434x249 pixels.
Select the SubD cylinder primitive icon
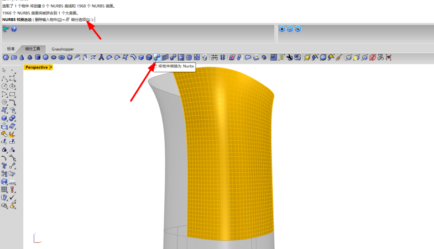coord(38,57)
